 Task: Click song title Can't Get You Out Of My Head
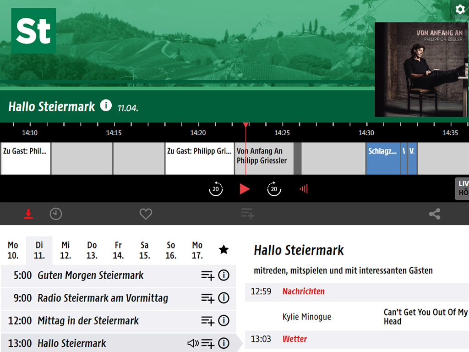pos(425,317)
